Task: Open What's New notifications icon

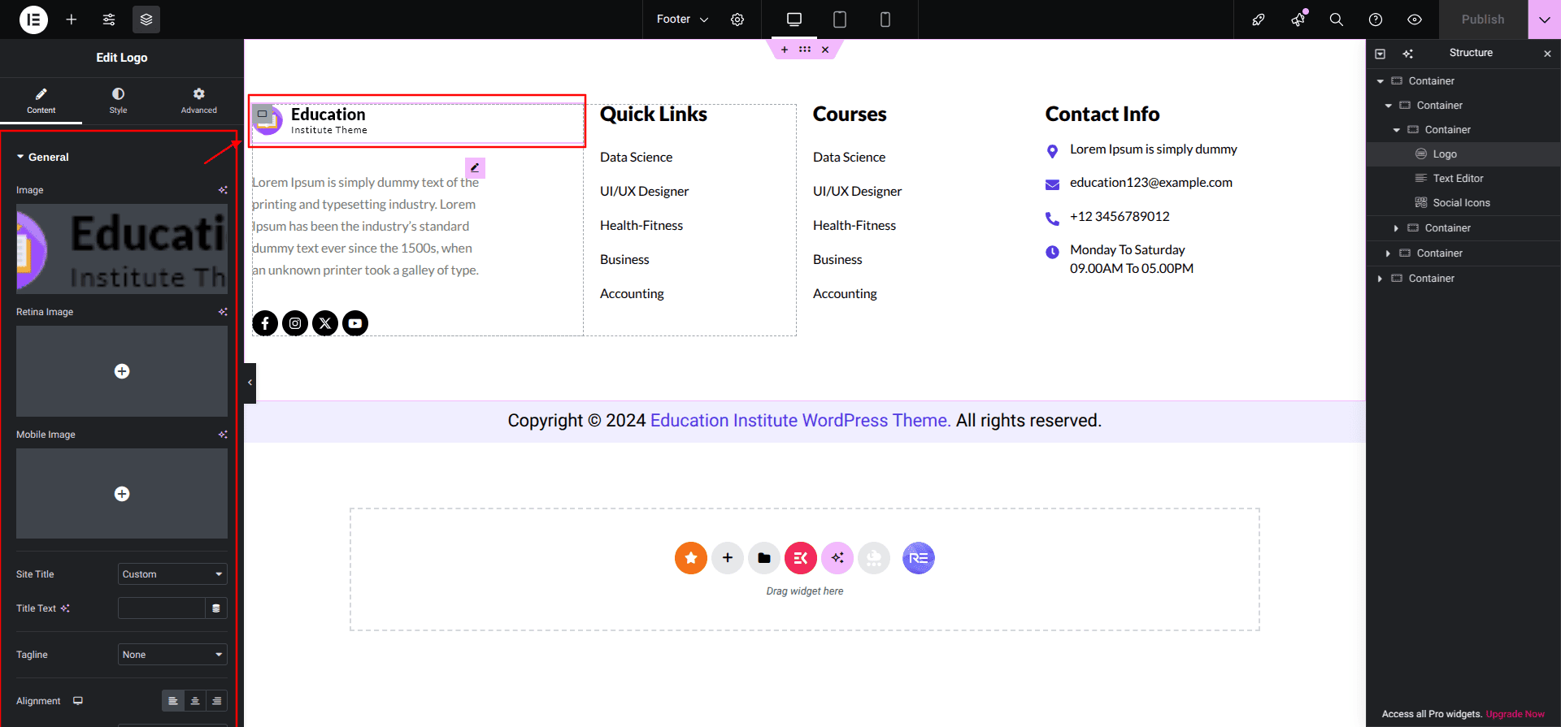Action: point(1298,19)
